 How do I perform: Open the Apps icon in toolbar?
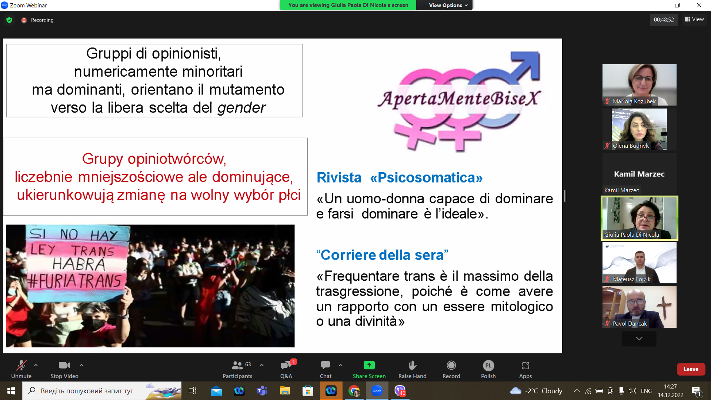click(525, 366)
